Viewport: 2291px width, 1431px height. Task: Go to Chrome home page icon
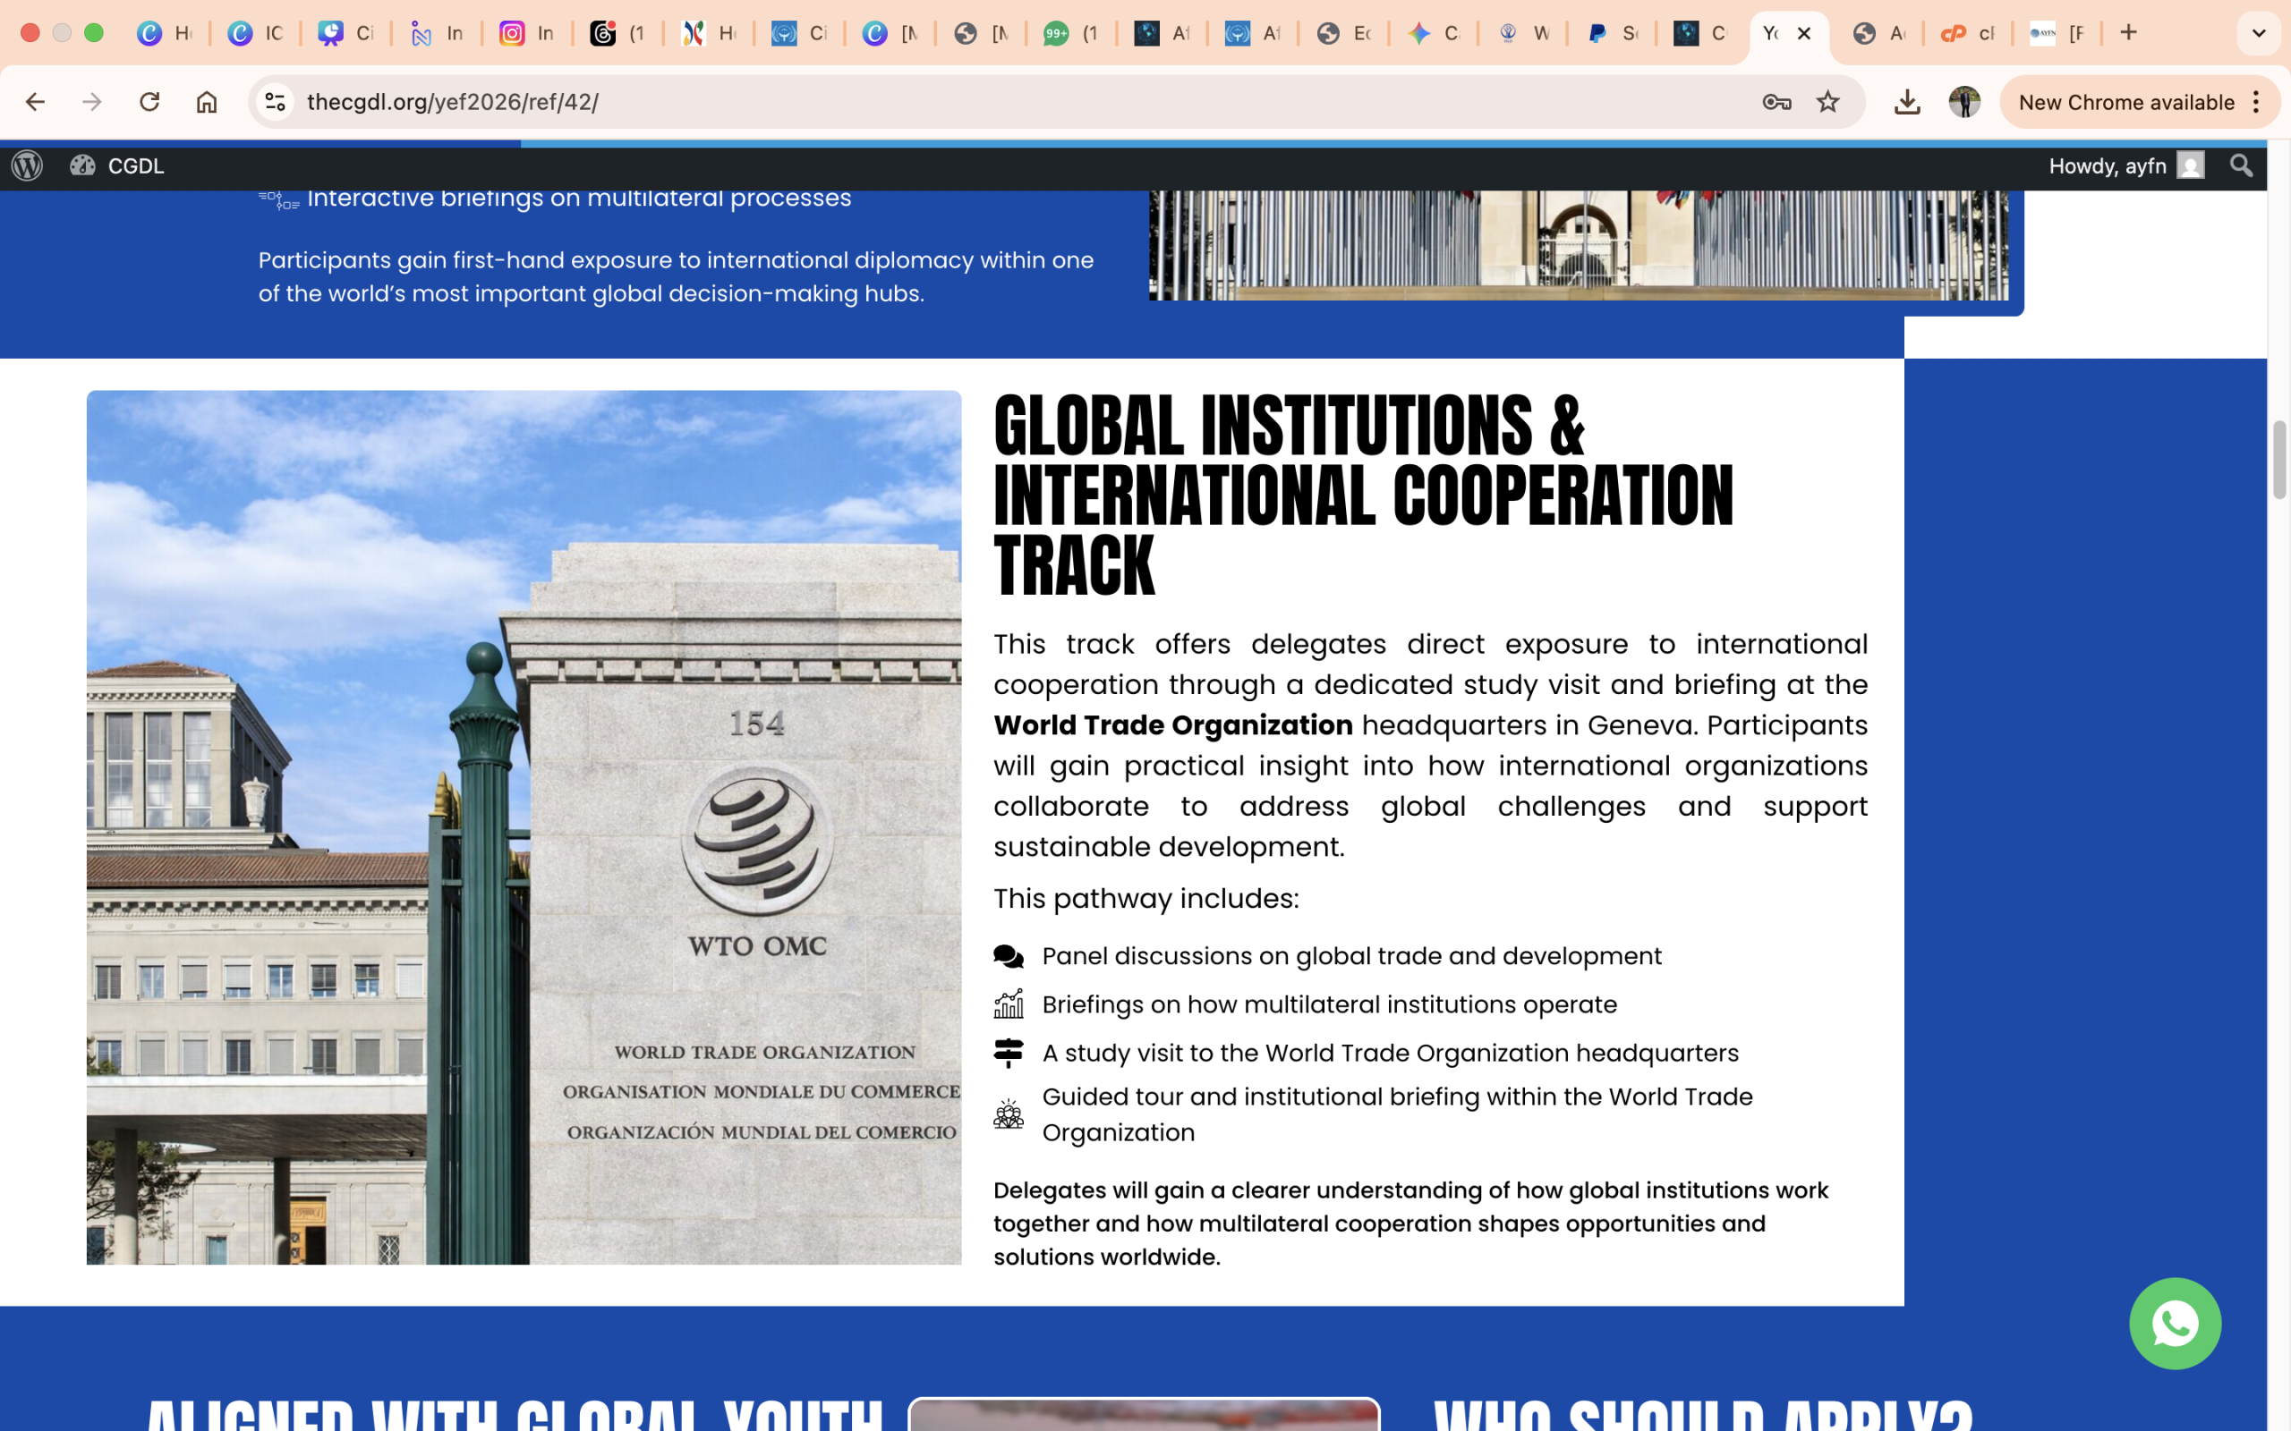point(207,102)
